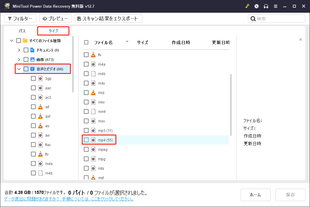Click the headset support icon
Image resolution: width=310 pixels, height=207 pixels.
click(x=266, y=6)
